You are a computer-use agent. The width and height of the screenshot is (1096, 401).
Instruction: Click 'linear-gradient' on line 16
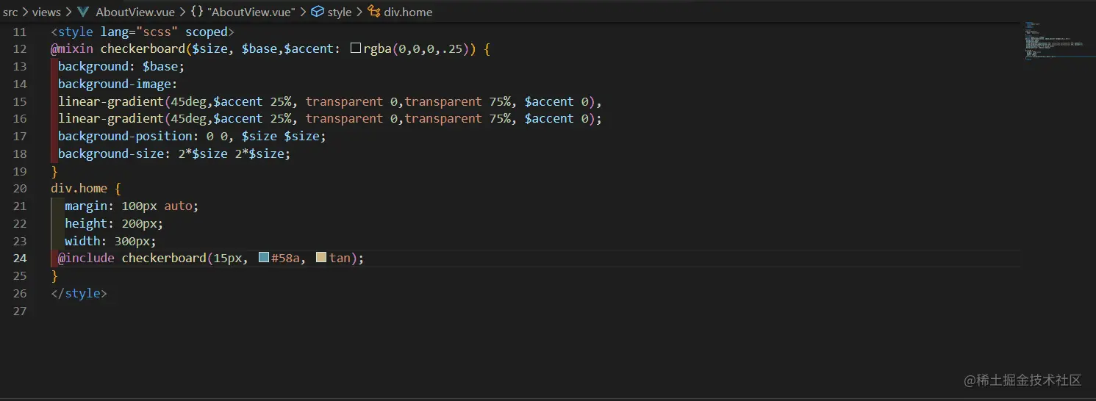[x=111, y=118]
